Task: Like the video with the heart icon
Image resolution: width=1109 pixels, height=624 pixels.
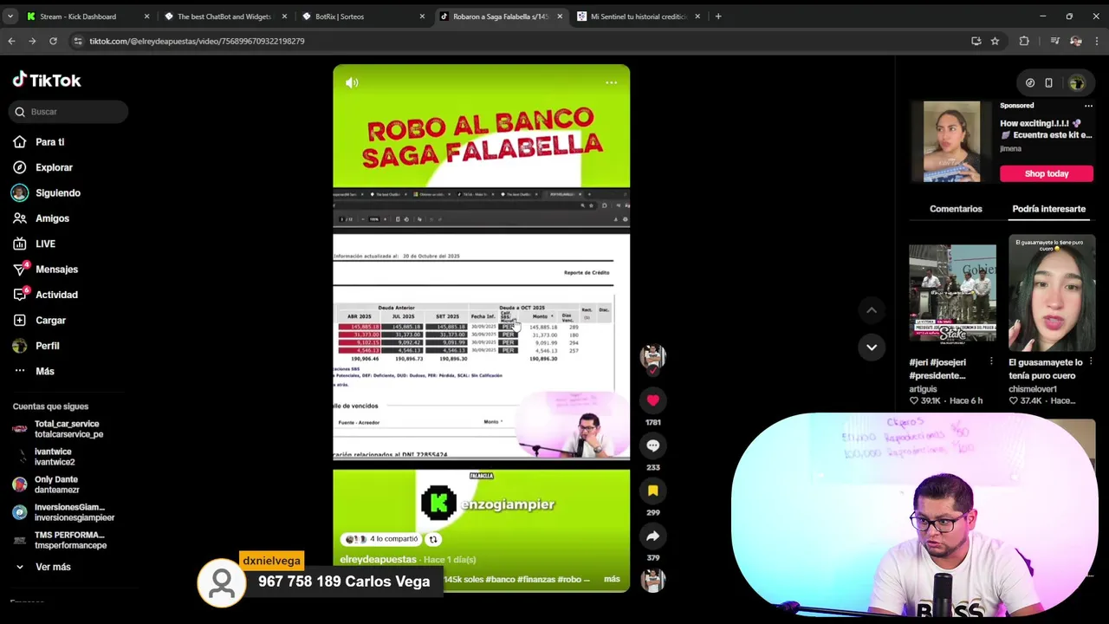Action: 652,400
